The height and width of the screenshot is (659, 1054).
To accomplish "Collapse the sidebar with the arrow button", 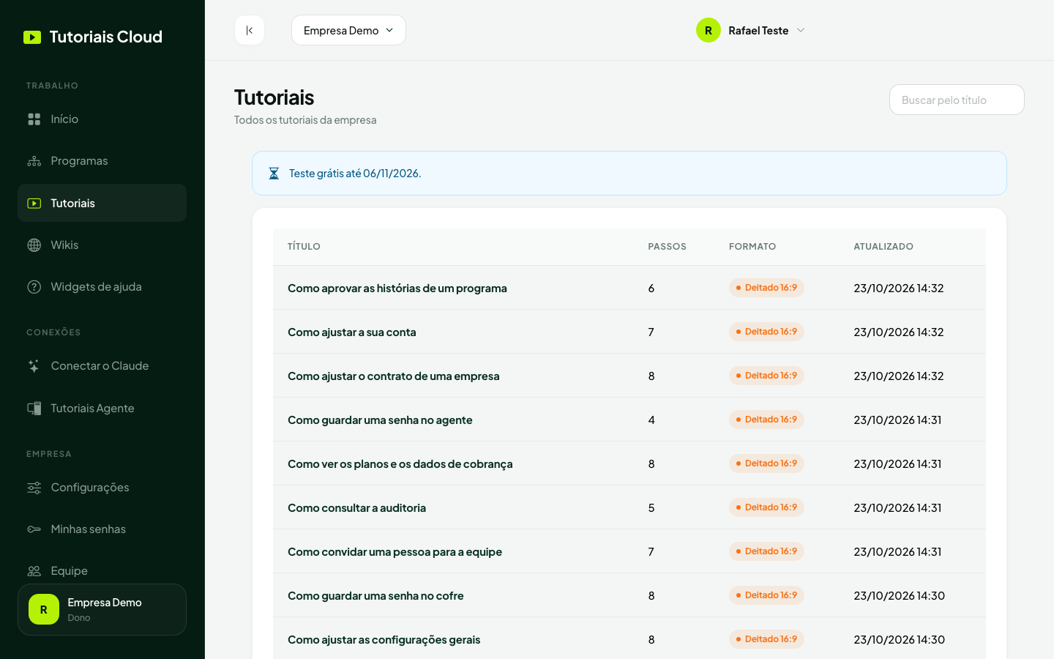I will (250, 30).
